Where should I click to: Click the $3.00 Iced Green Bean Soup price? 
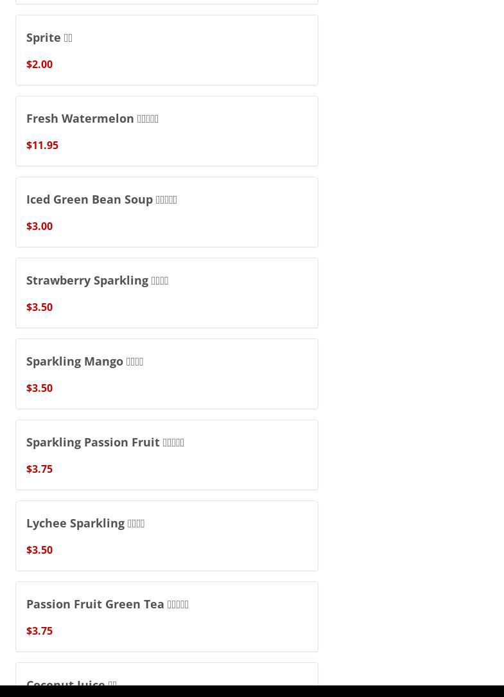coord(39,226)
